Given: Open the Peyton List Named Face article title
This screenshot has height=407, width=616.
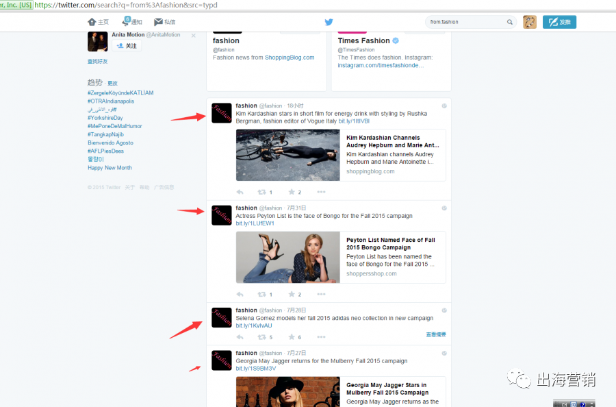Looking at the screenshot, I should coord(391,244).
